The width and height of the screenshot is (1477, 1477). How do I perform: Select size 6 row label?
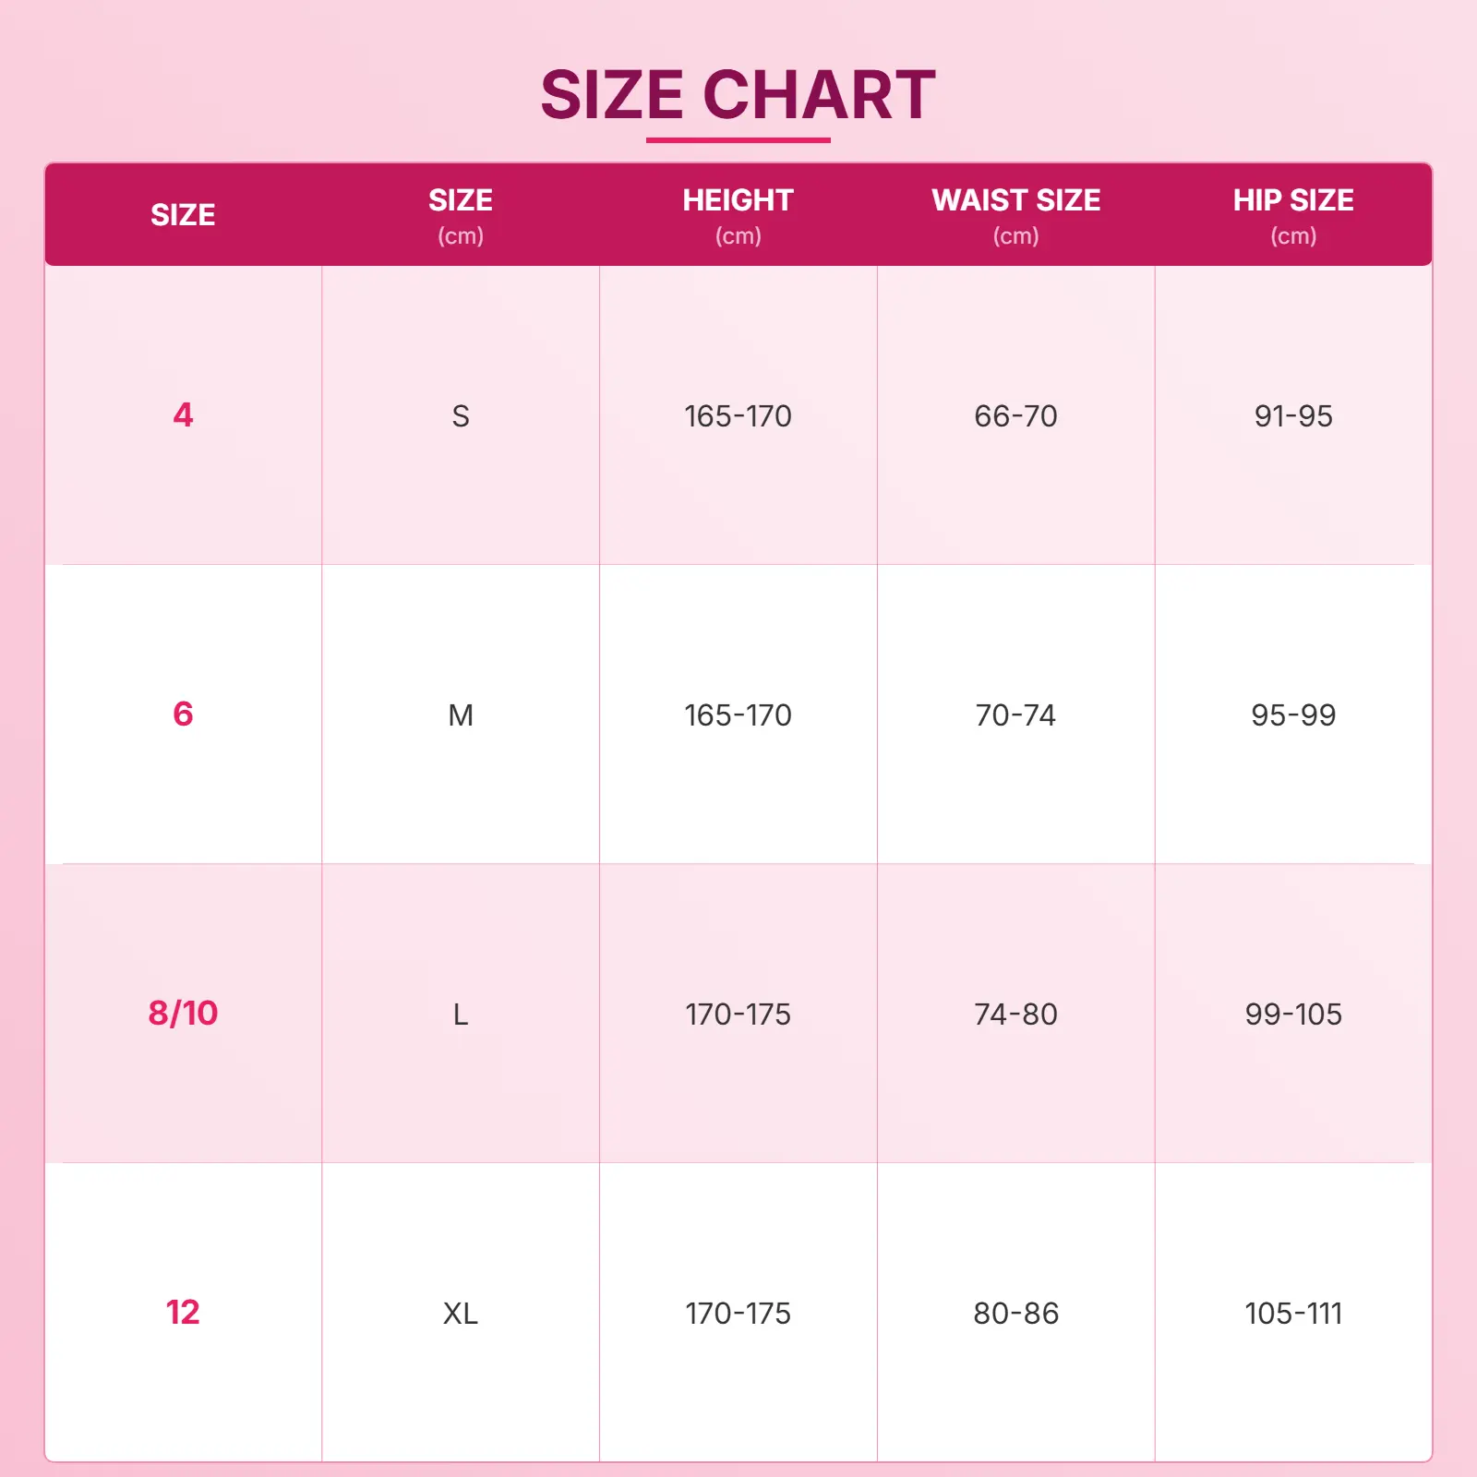[183, 714]
